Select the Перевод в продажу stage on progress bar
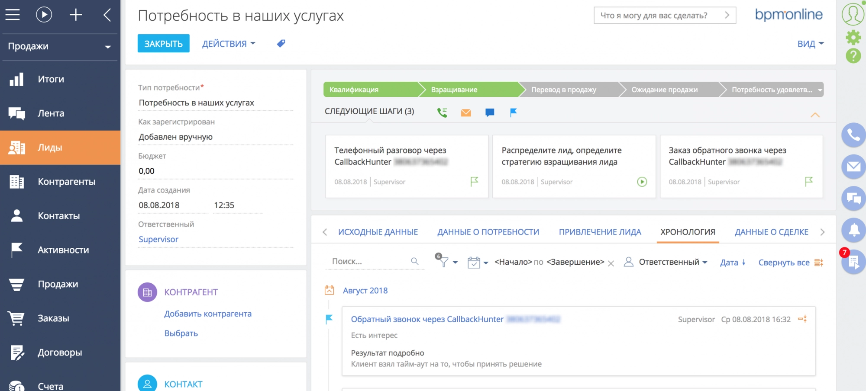 (x=563, y=90)
